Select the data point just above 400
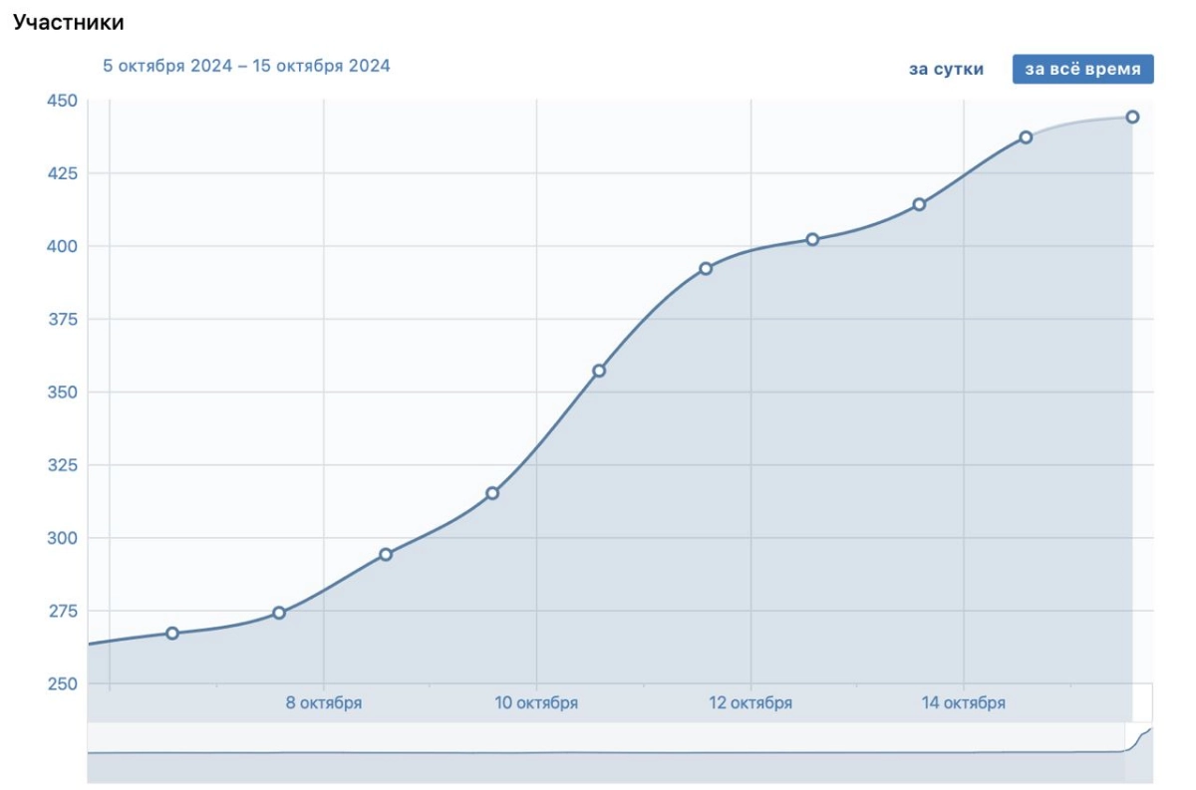Screen dimensions: 1196x790 (x=812, y=239)
